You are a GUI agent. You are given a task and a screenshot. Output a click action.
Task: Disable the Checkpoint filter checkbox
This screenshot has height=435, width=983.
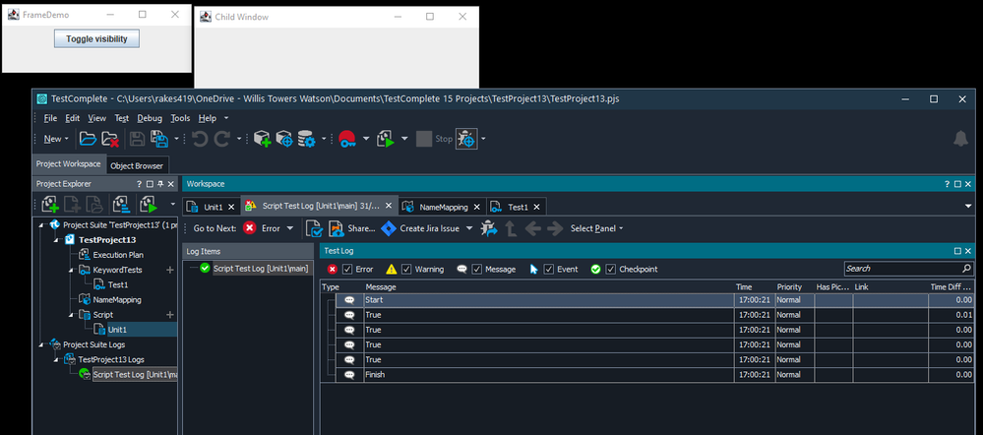click(611, 269)
